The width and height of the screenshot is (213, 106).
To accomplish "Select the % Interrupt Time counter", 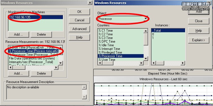I will tap(121, 49).
